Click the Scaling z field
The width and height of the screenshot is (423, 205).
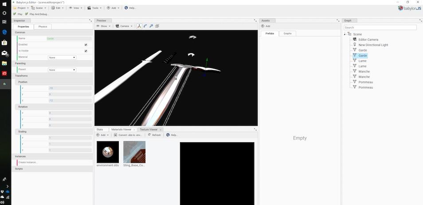click(x=70, y=150)
